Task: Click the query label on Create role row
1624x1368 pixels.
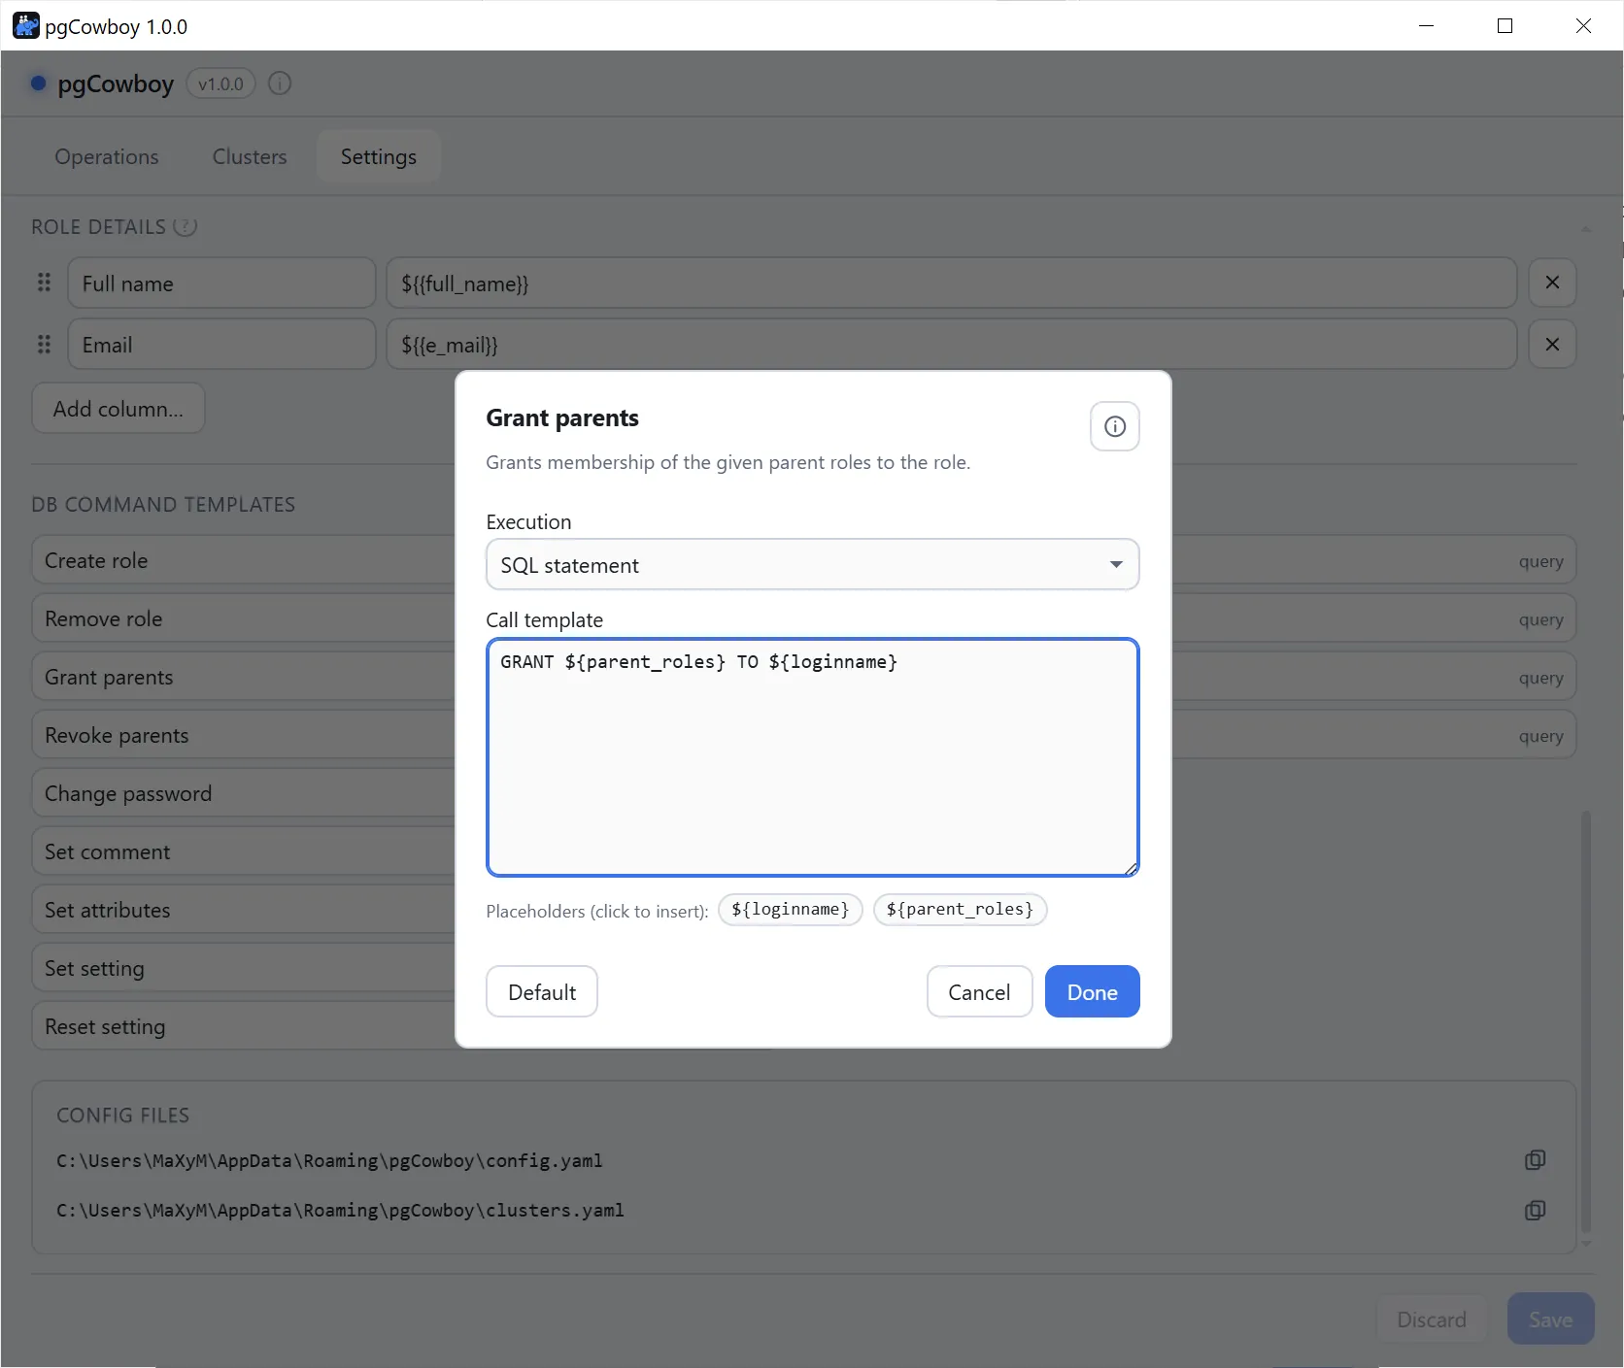Action: tap(1540, 561)
